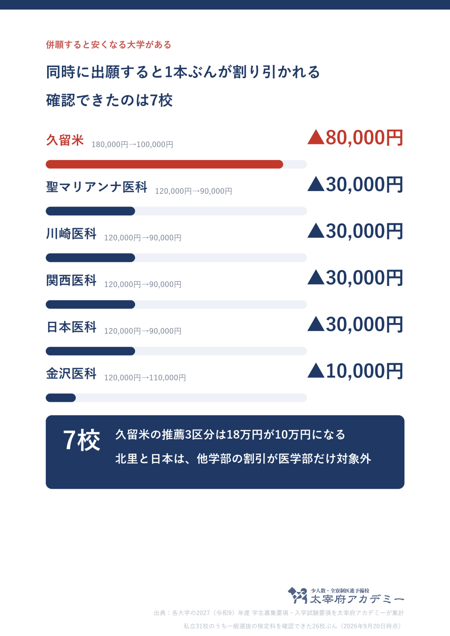The height and width of the screenshot is (636, 450).
Task: Click the 太宰府アカデミー name text
Action: tap(357, 599)
